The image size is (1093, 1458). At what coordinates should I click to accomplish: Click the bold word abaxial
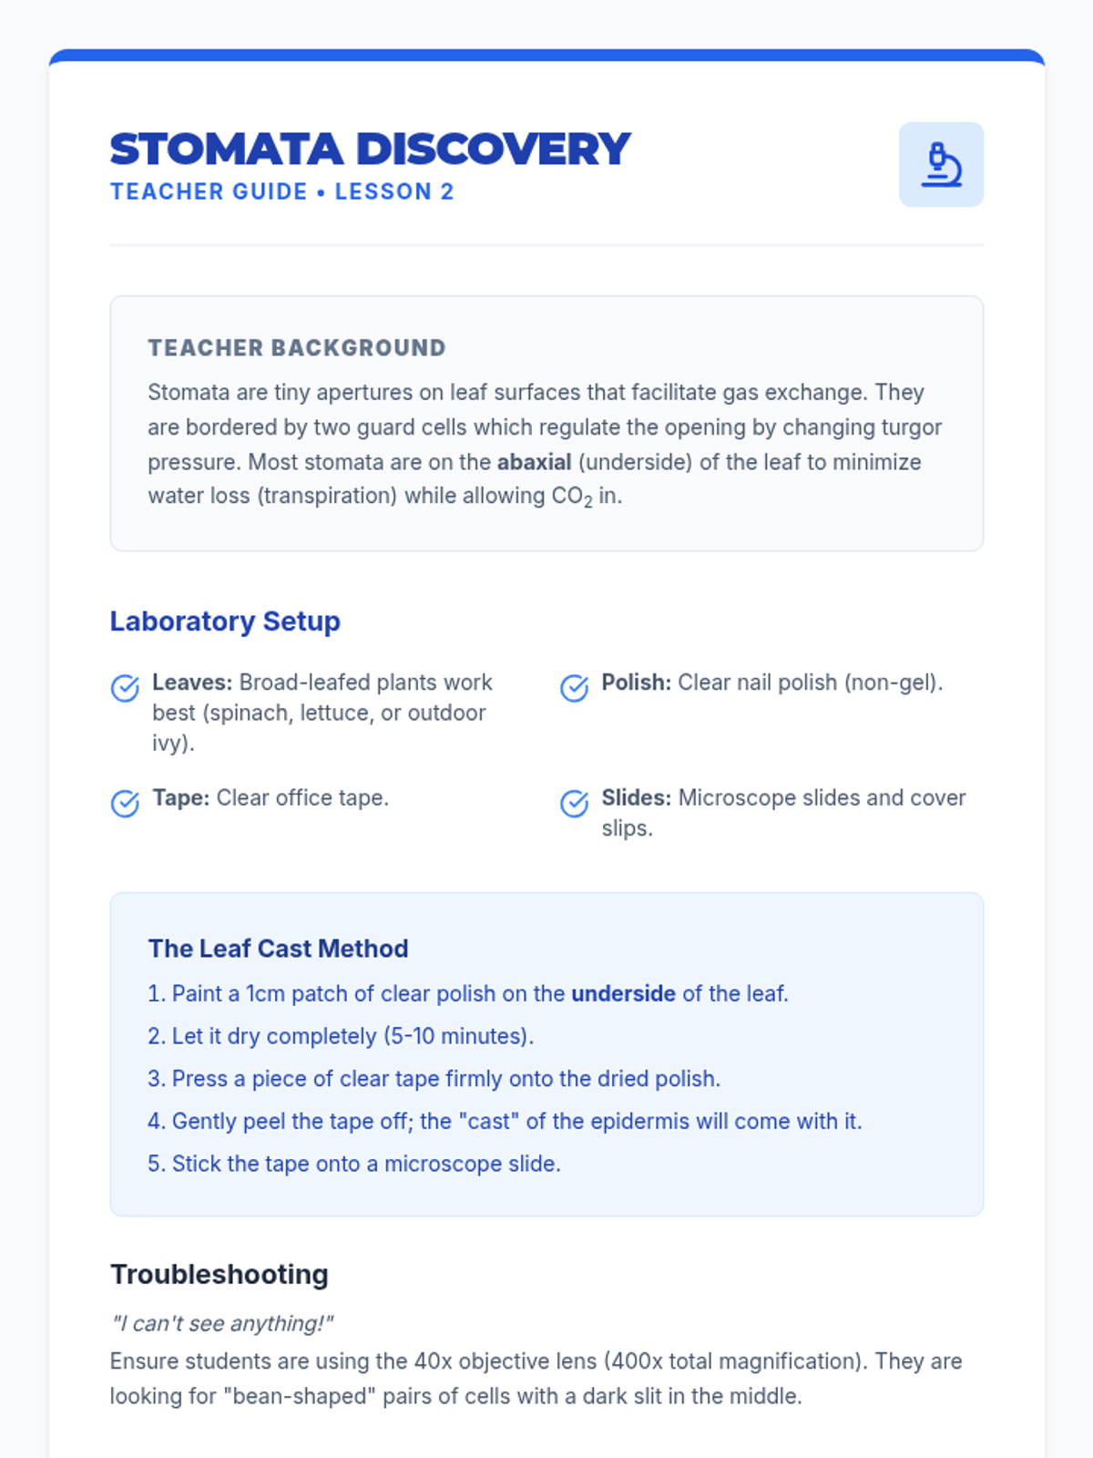[534, 462]
